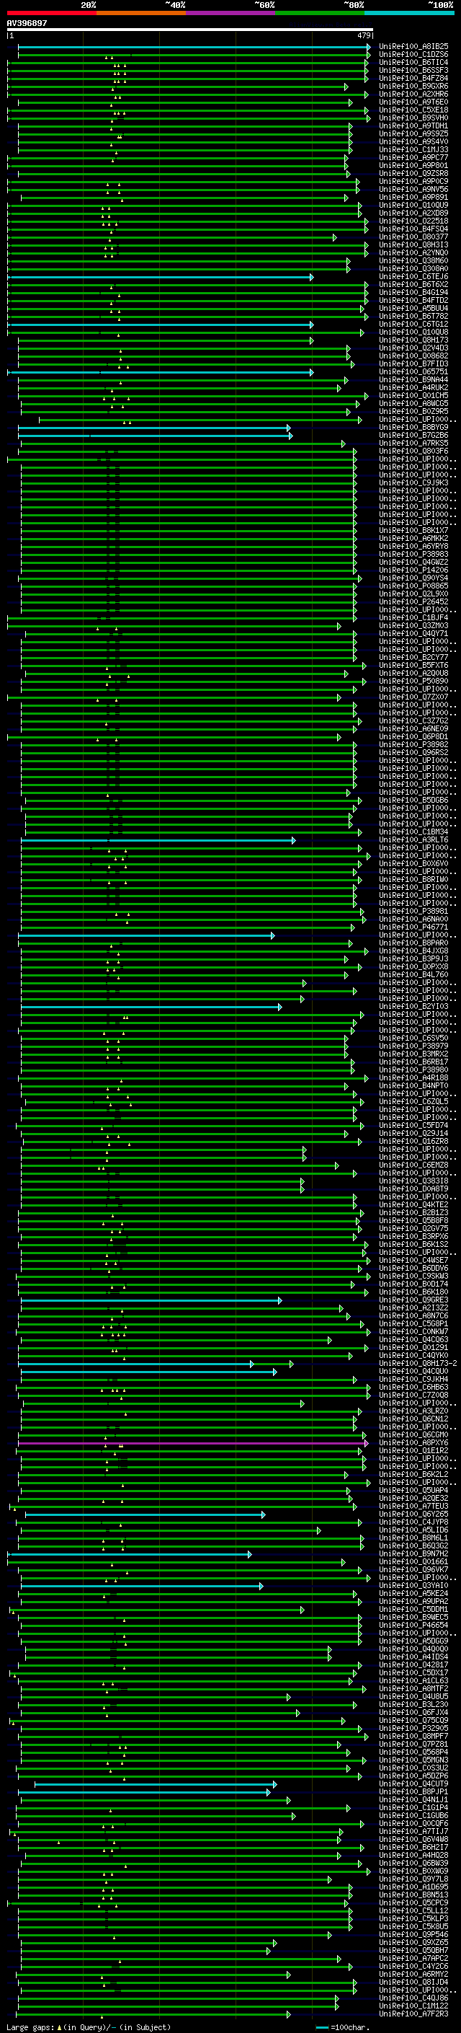
Task: Open hit UniRef100_O22518
Action: tap(413, 221)
